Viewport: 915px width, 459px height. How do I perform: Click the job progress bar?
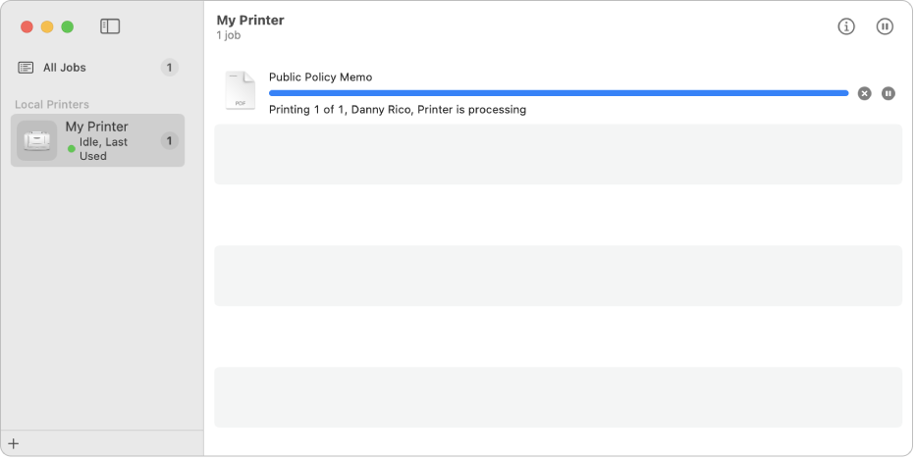coord(558,93)
